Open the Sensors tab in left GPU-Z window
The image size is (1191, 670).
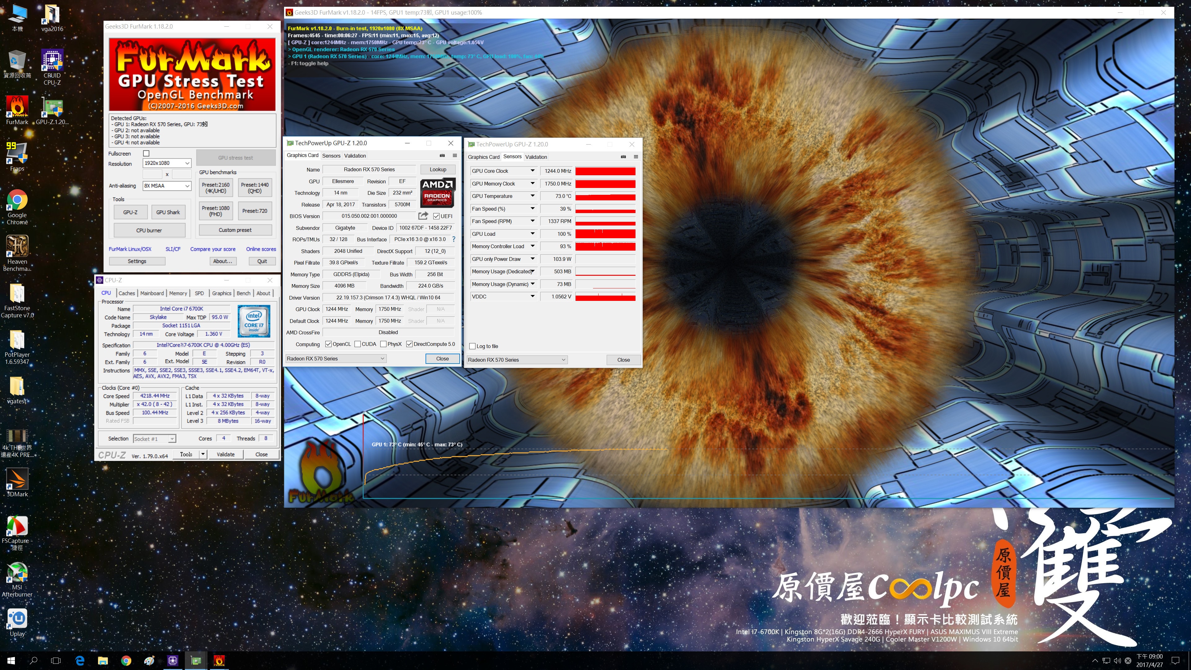tap(331, 156)
